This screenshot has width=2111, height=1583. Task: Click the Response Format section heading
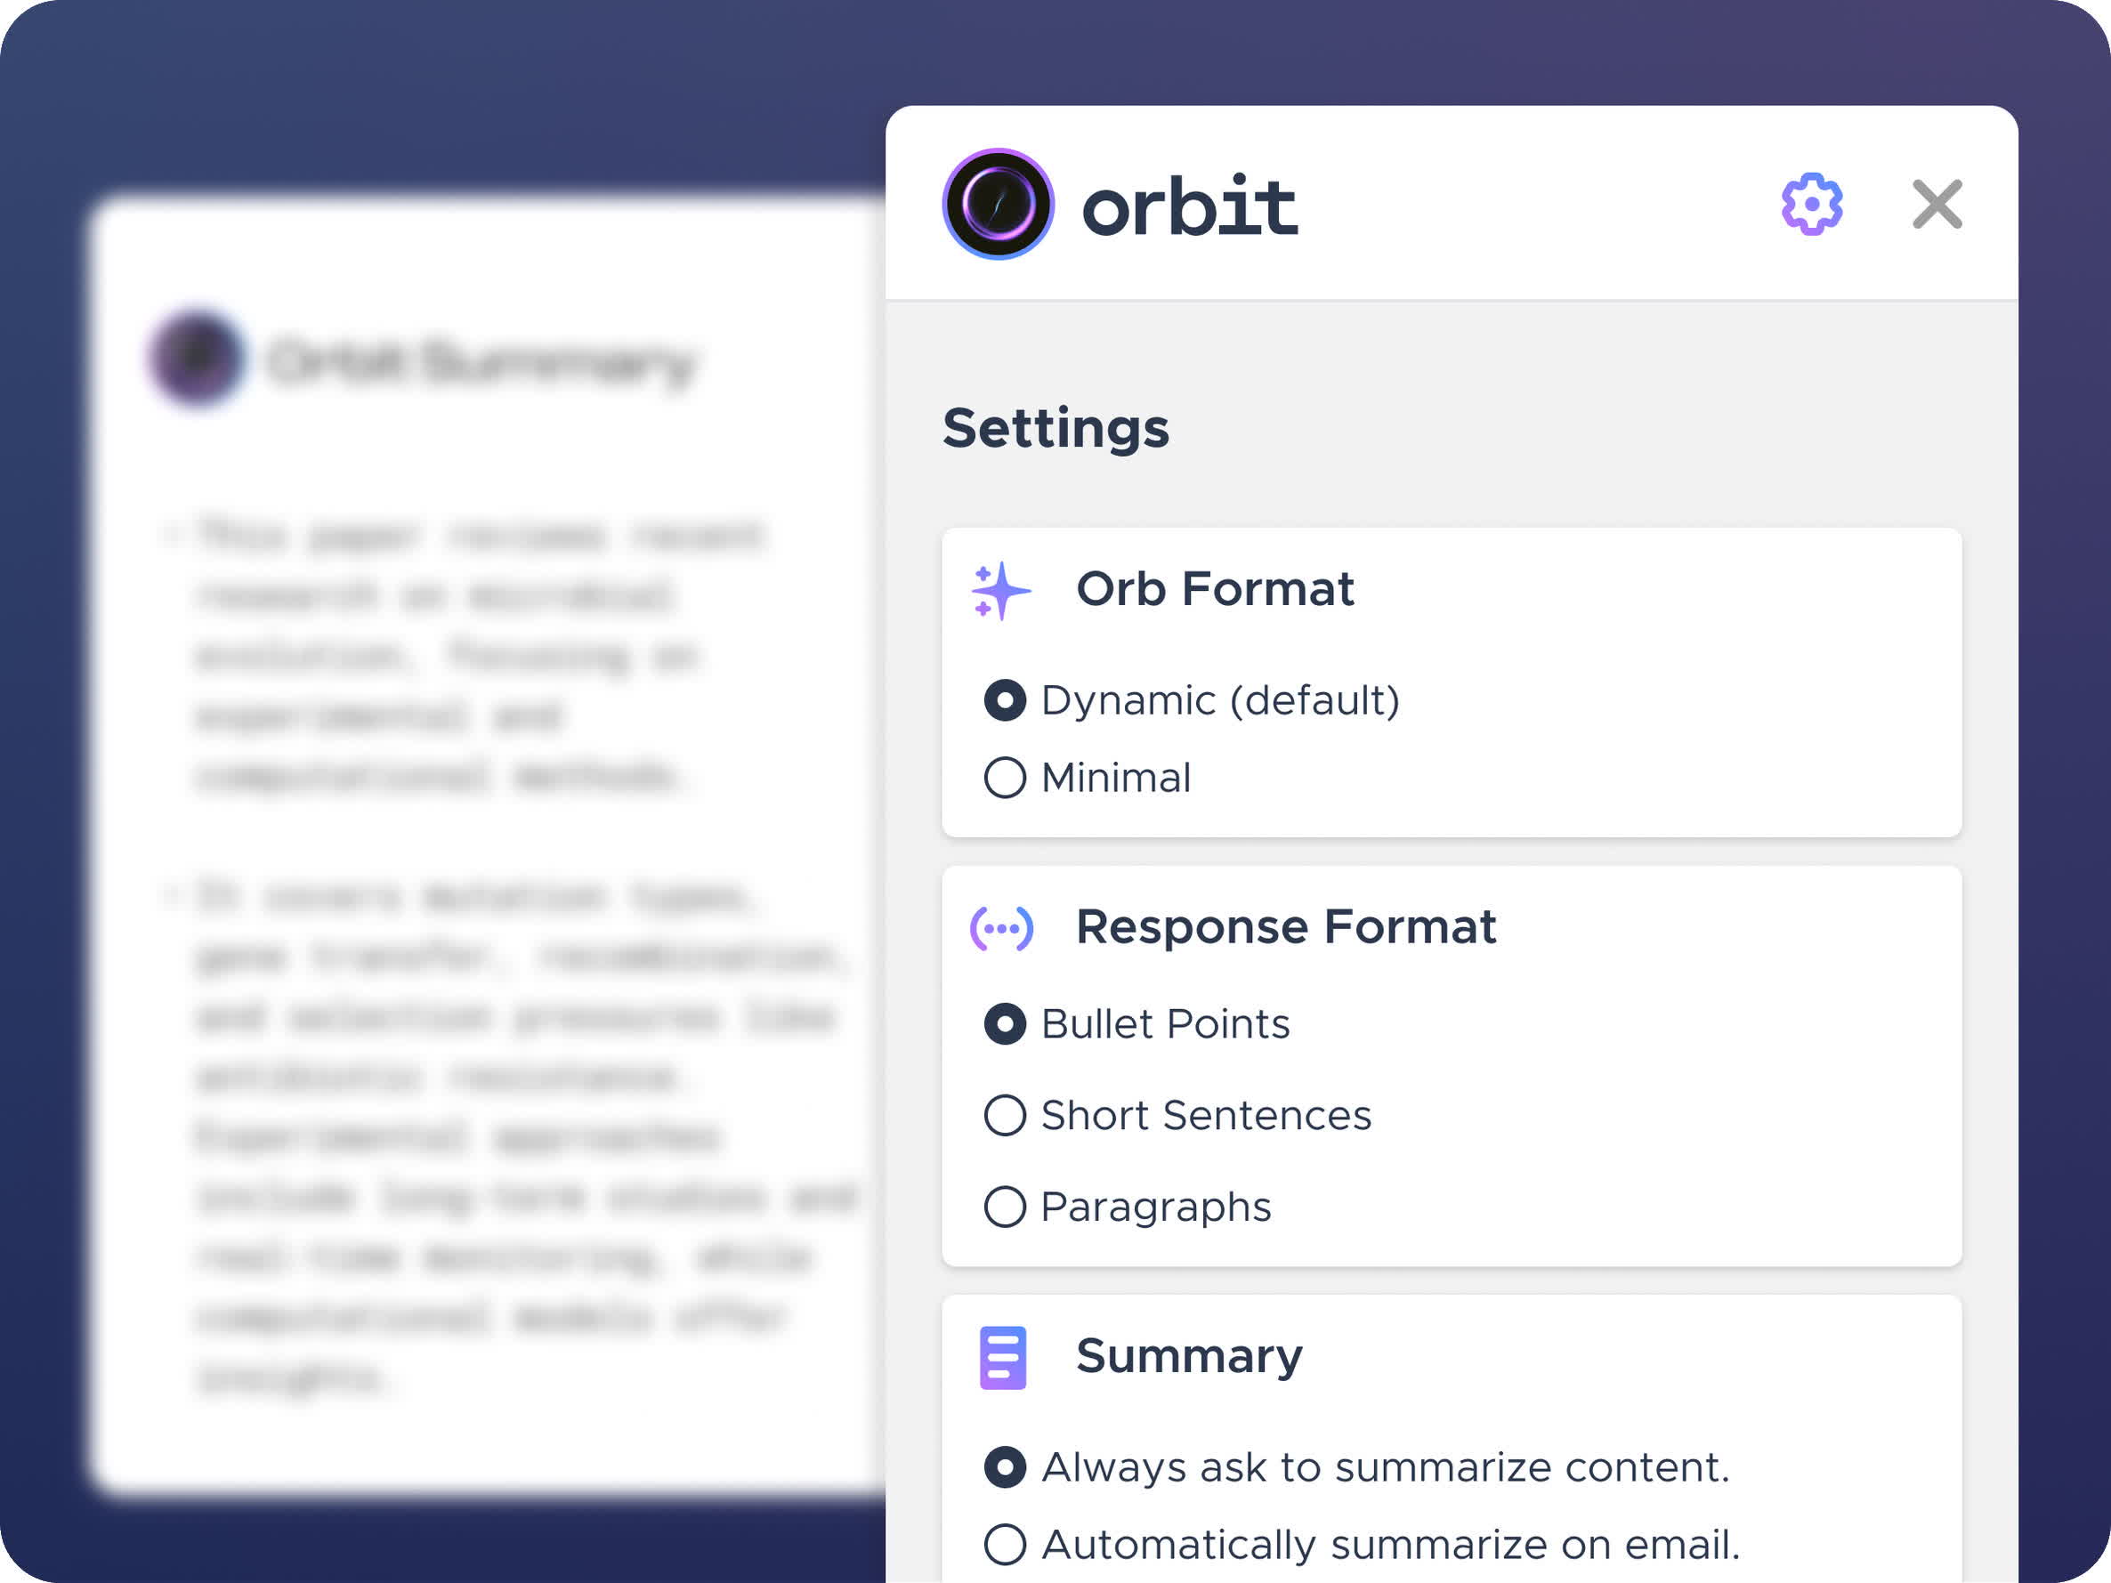(x=1285, y=926)
